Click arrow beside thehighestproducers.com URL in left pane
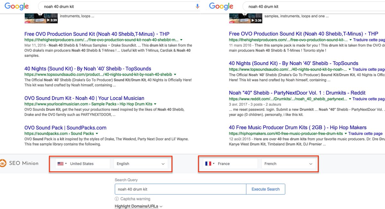Screen dimensions: 385x209 (x=181, y=40)
